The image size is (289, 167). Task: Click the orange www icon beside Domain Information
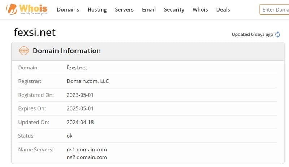point(24,51)
